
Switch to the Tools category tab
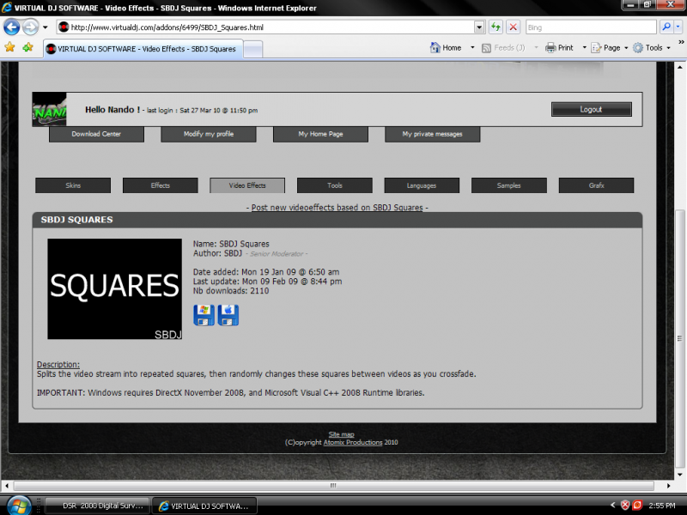tap(335, 185)
